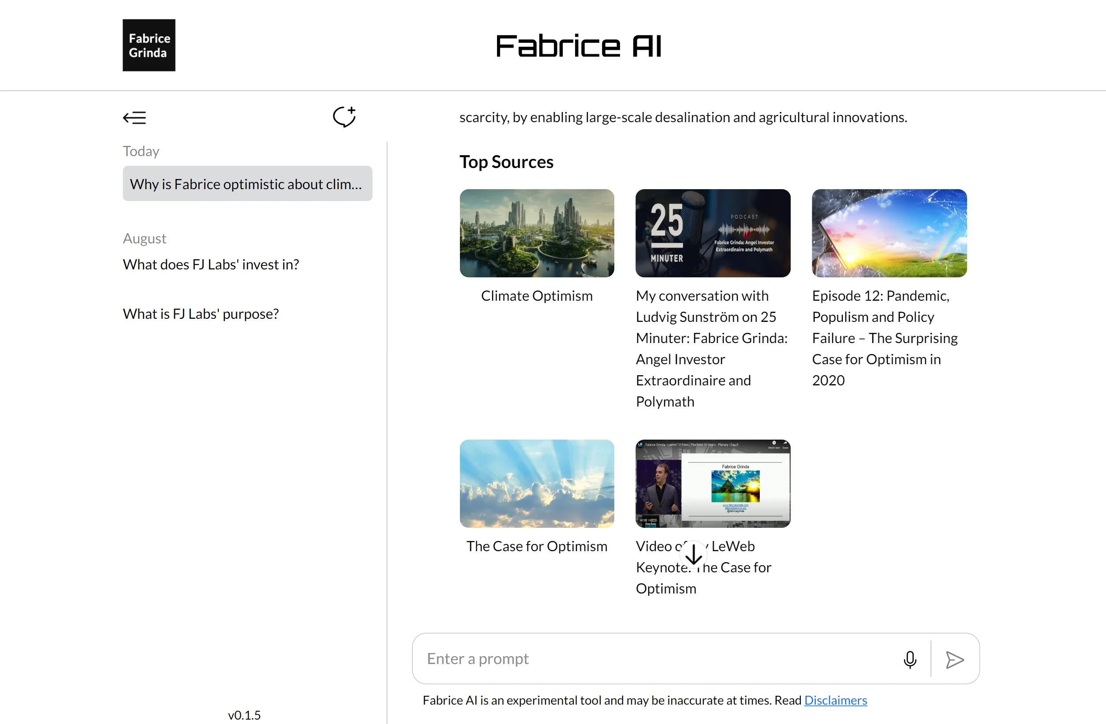
Task: Send the prompt with the paper plane icon
Action: [954, 660]
